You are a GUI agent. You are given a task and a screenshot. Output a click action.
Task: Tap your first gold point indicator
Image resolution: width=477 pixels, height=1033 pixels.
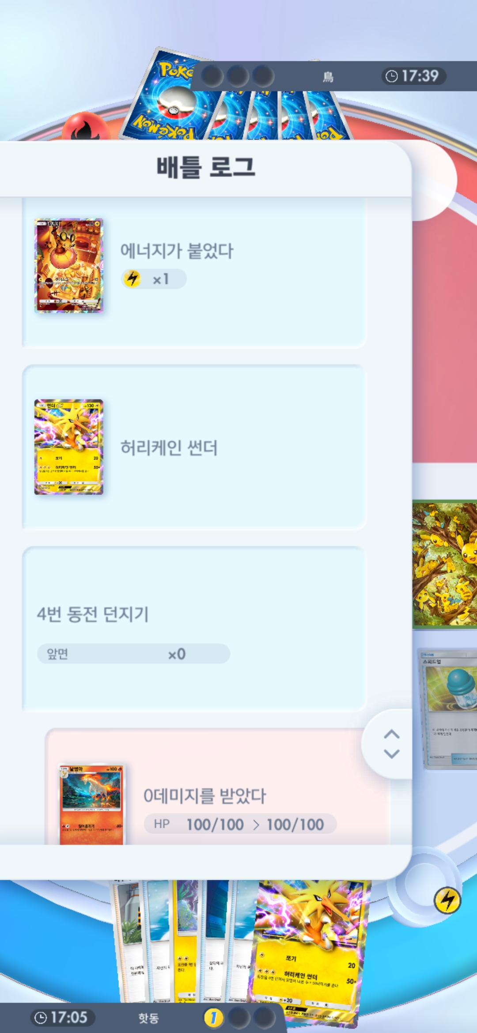213,1018
